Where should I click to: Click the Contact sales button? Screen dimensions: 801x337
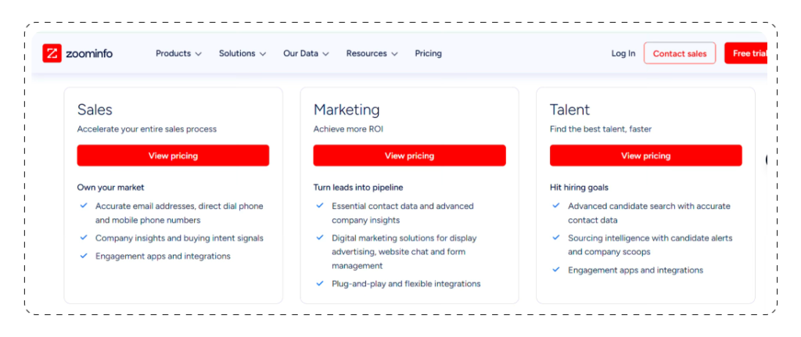tap(680, 53)
